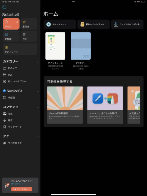Viewport: 147px width, 196px height.
Task: Open the 星付き starred tile
Action: [29, 24]
